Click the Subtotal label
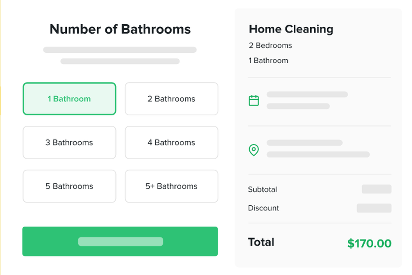This screenshot has width=412, height=275. pyautogui.click(x=262, y=189)
